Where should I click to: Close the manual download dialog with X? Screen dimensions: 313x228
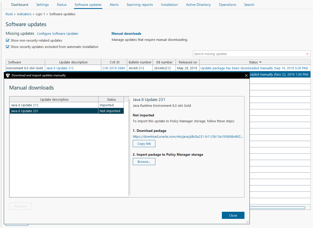point(246,75)
